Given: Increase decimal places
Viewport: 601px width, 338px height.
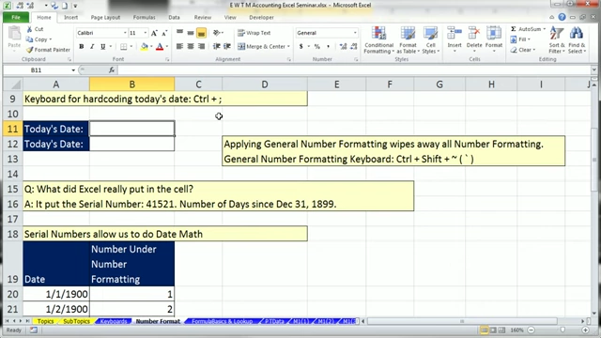Looking at the screenshot, I should [x=343, y=46].
